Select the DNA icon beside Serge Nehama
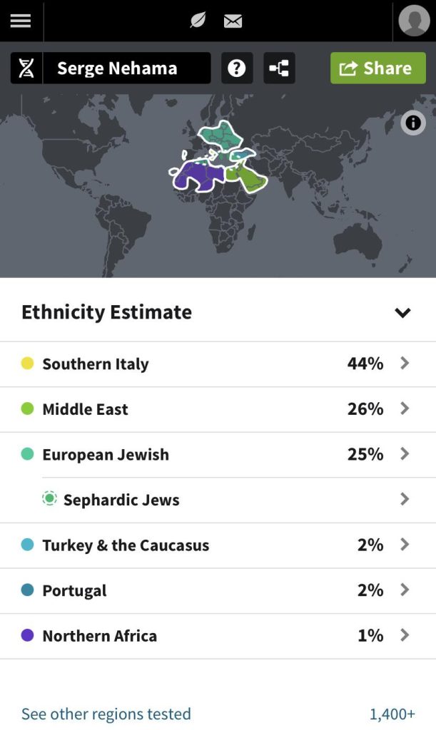This screenshot has height=730, width=436. pos(25,68)
